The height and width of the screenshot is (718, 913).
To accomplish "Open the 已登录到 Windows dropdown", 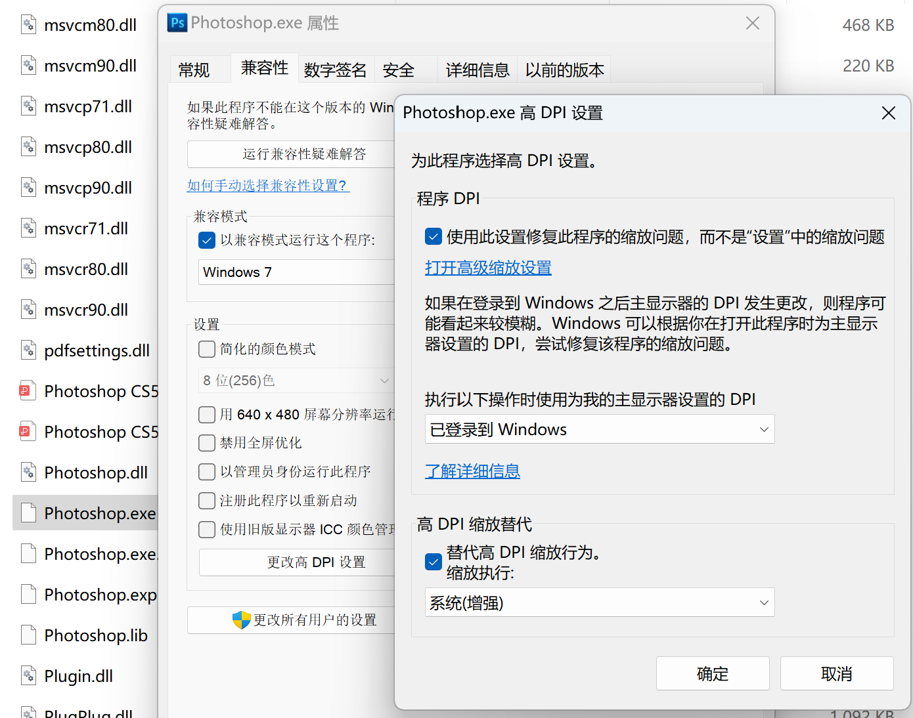I will pyautogui.click(x=599, y=429).
